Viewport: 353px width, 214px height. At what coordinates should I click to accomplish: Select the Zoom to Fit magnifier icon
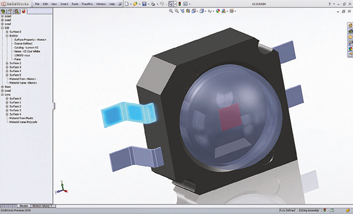click(x=171, y=11)
